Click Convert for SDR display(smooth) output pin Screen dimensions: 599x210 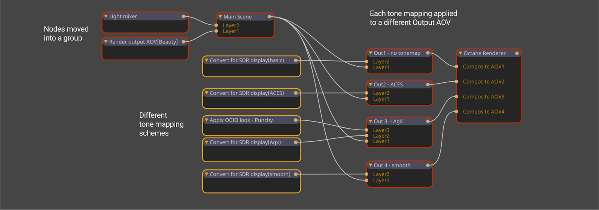point(296,174)
